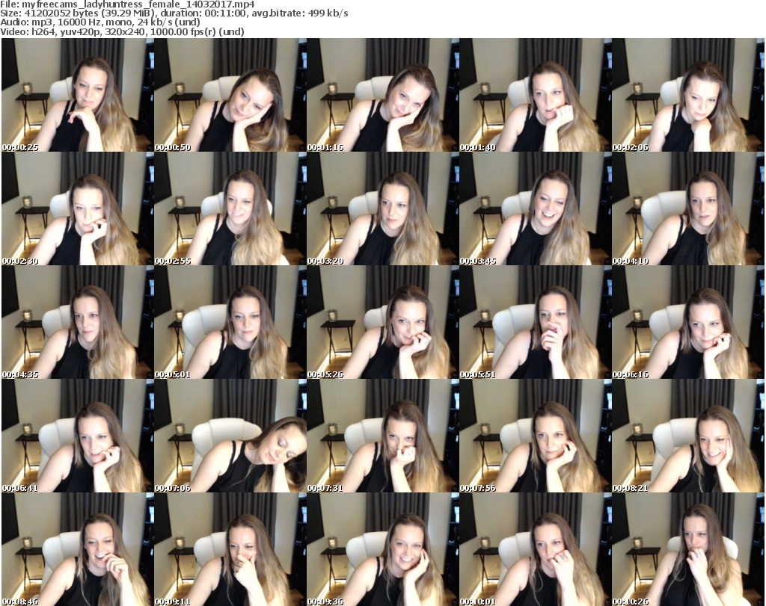Pick the thumbnail stamped 00:10:01
766x606 pixels.
coord(536,549)
